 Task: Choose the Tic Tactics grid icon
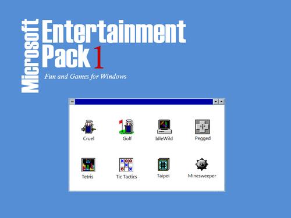126,165
